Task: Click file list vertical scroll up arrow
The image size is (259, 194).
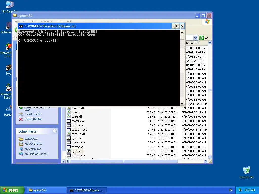Action: pyautogui.click(x=210, y=43)
